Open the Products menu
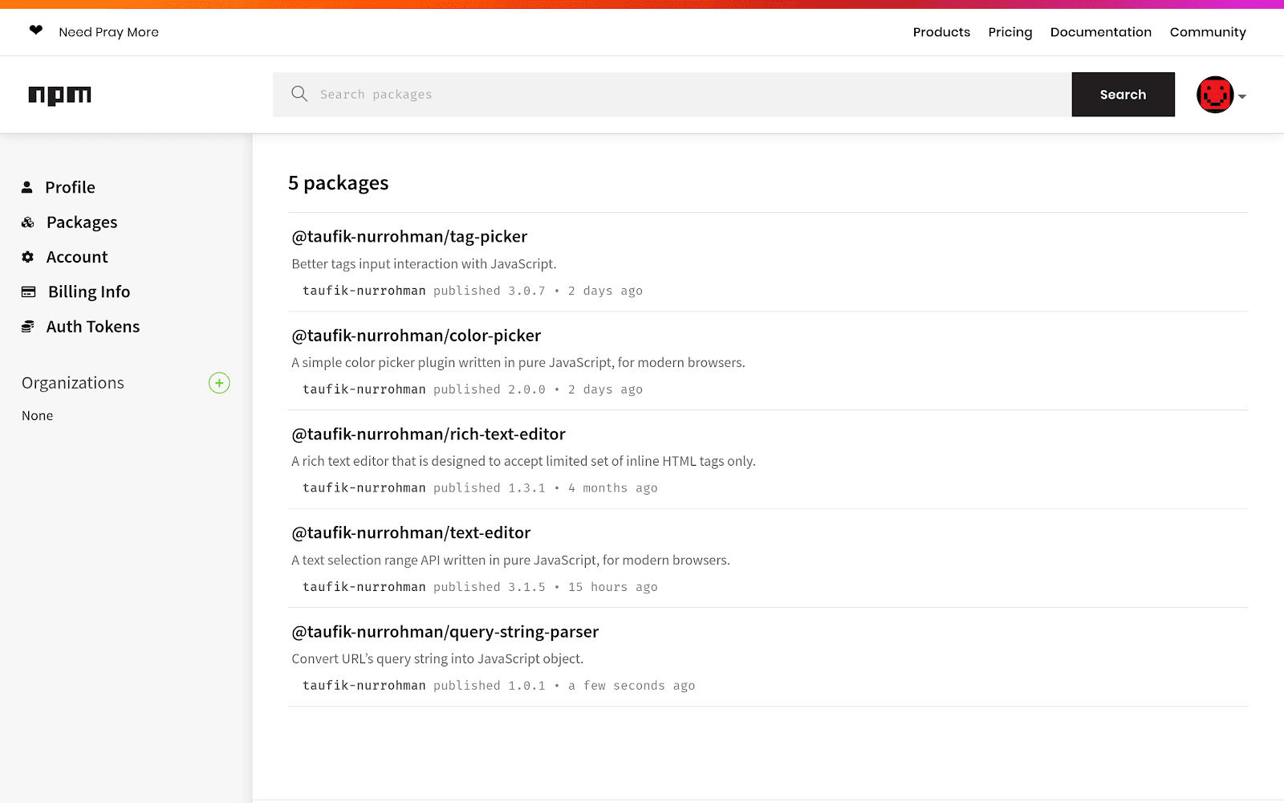This screenshot has height=803, width=1284. [x=941, y=32]
